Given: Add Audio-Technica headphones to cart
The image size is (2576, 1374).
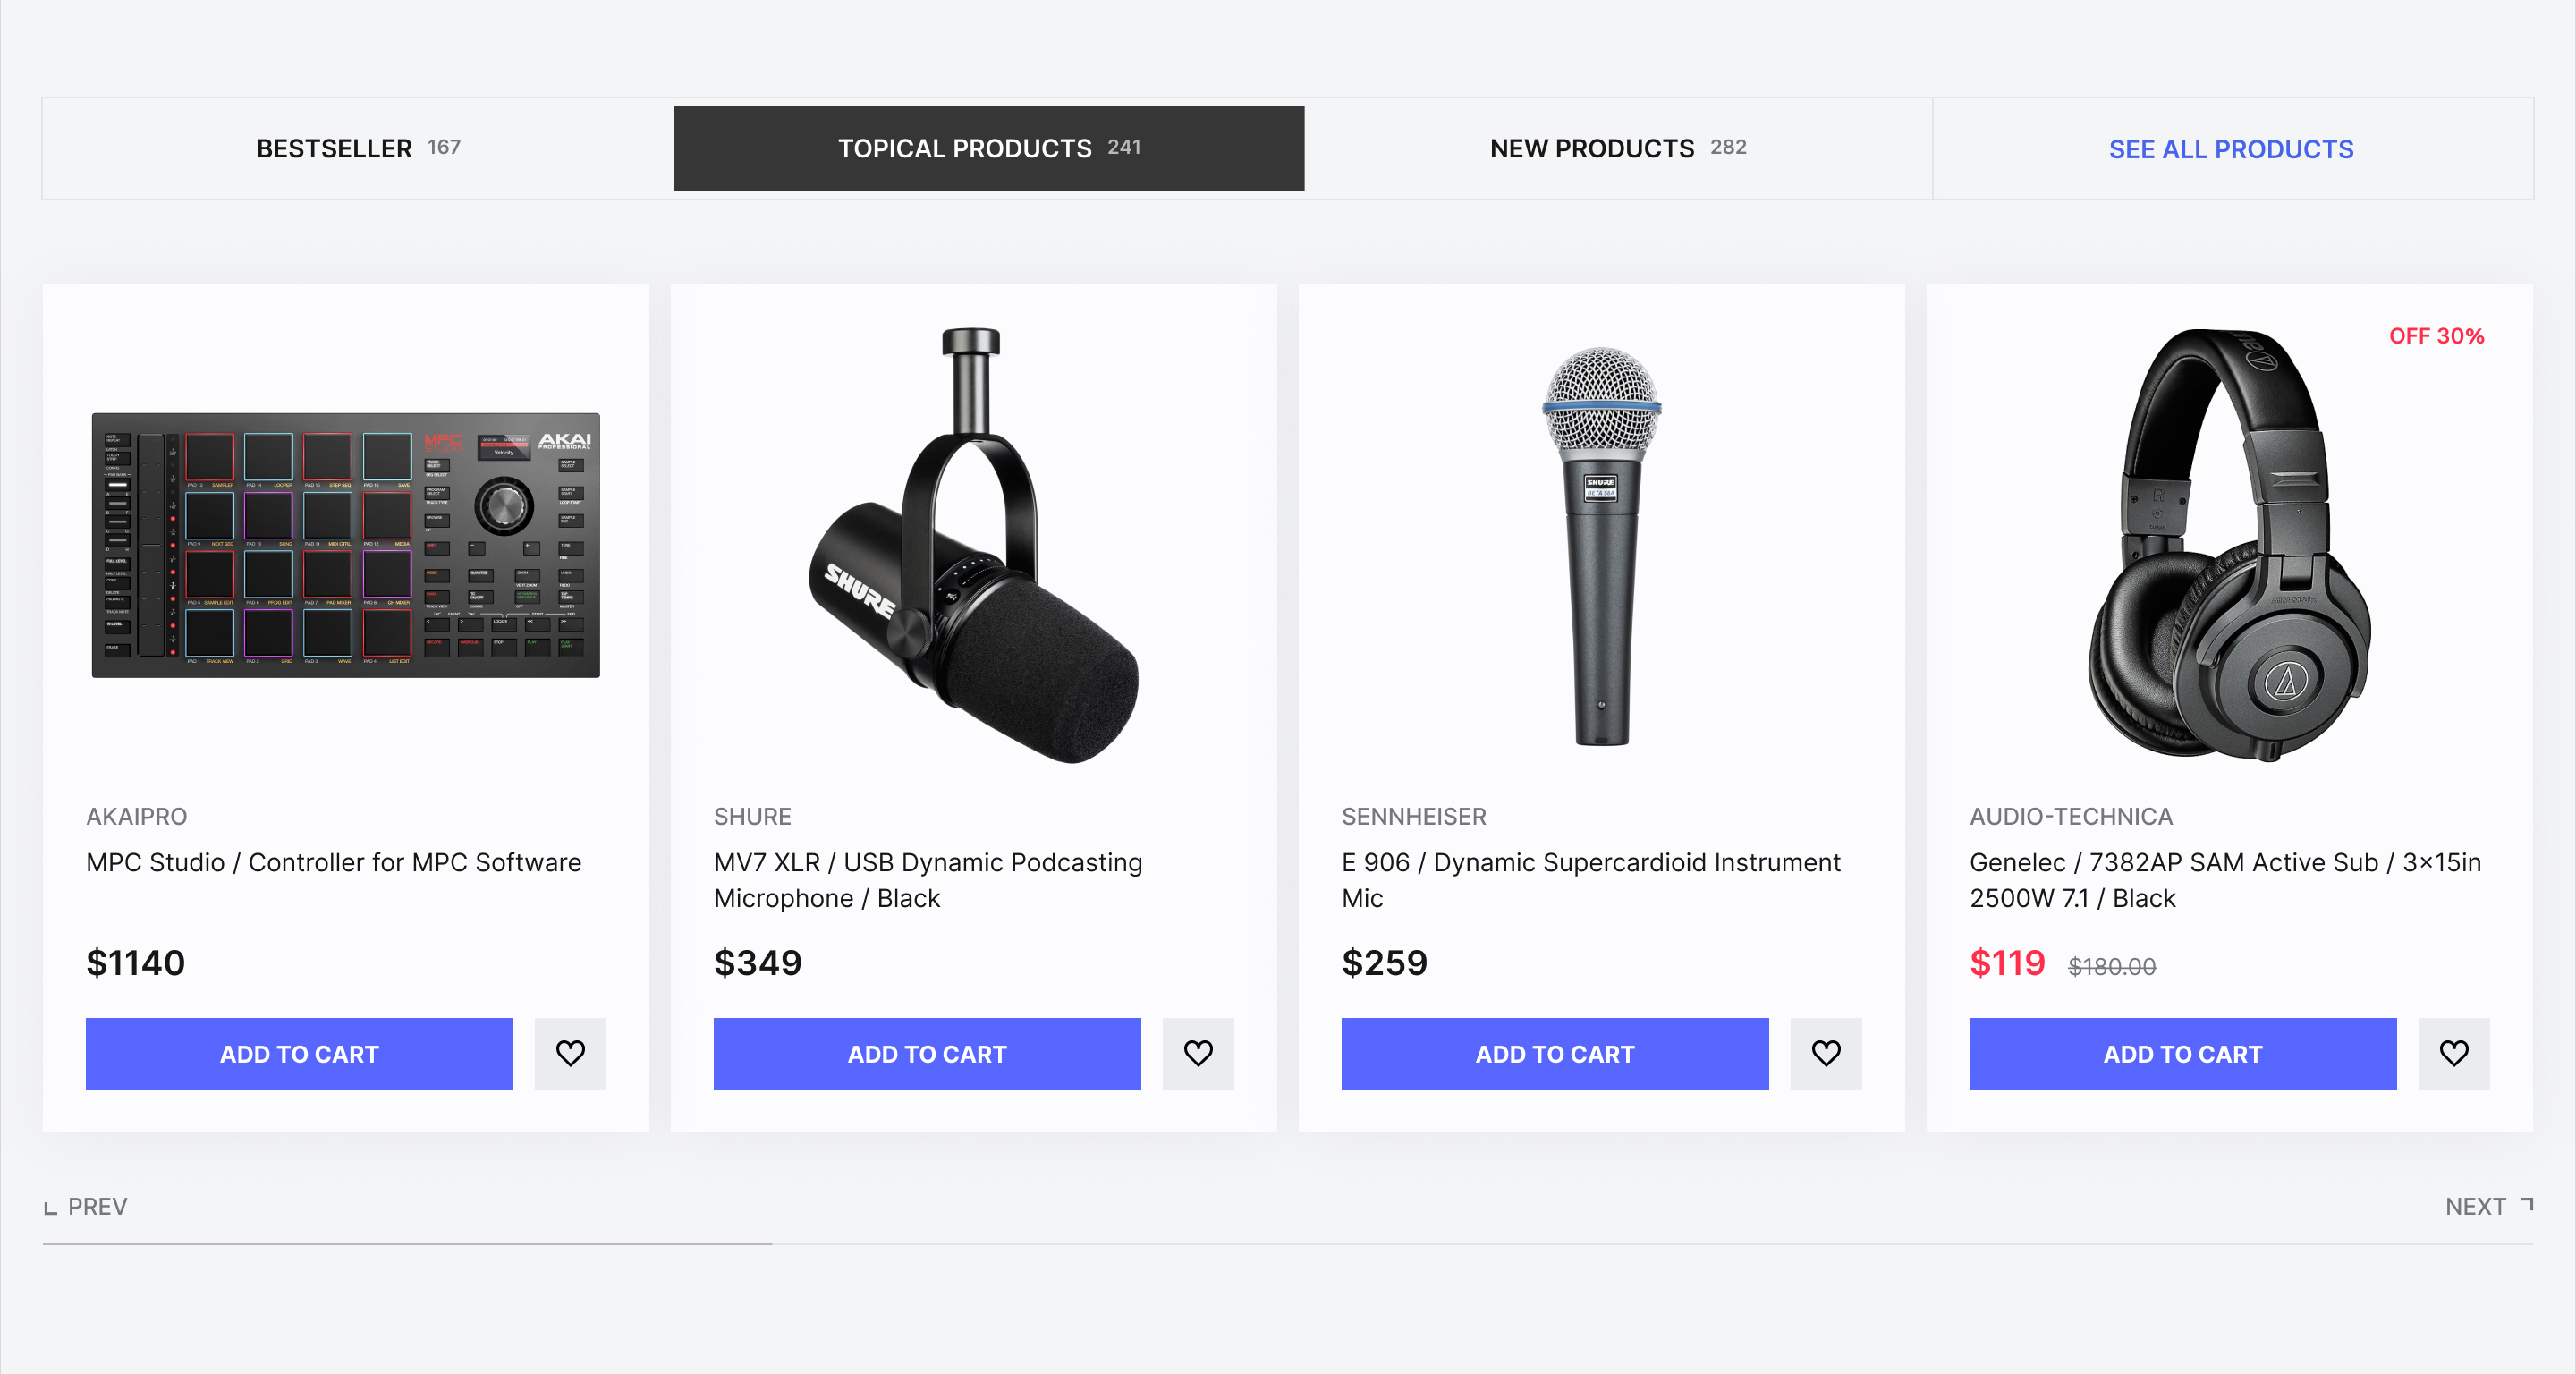Looking at the screenshot, I should [x=2183, y=1054].
